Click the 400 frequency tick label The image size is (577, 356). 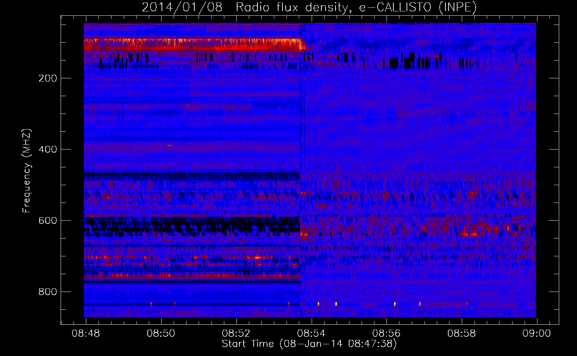coord(48,150)
